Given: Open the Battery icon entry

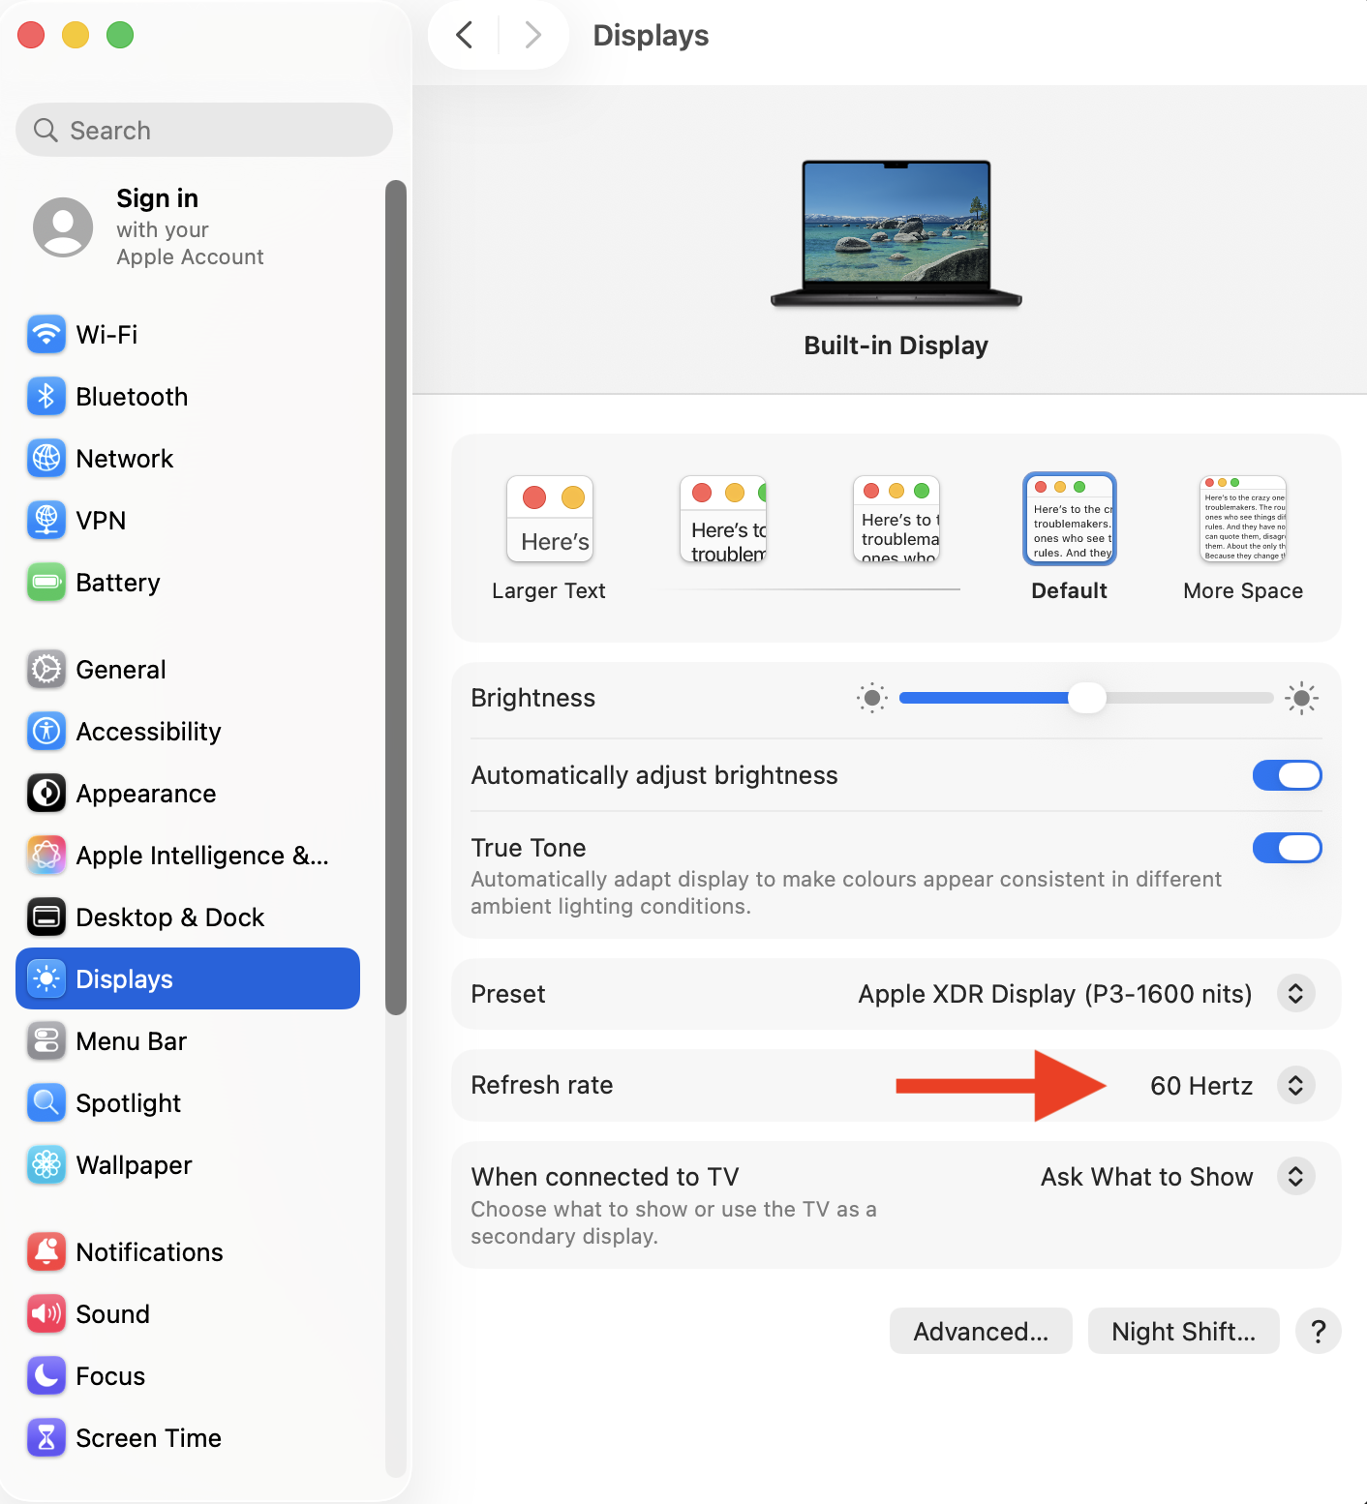Looking at the screenshot, I should (x=46, y=583).
